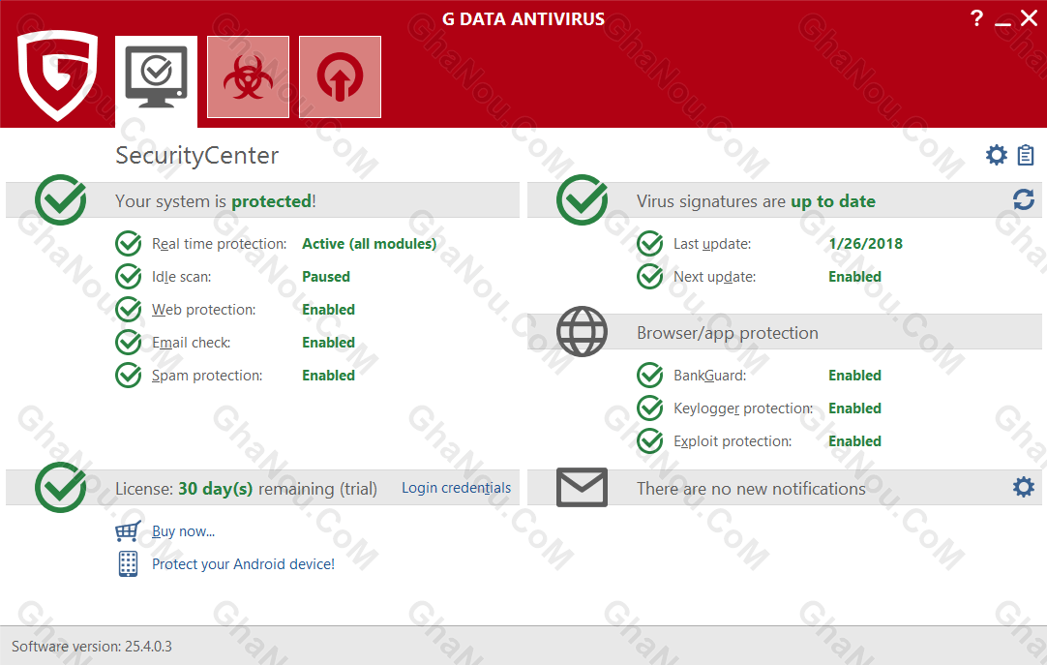1047x665 pixels.
Task: Close the G DATA Antivirus window
Action: point(1029,18)
